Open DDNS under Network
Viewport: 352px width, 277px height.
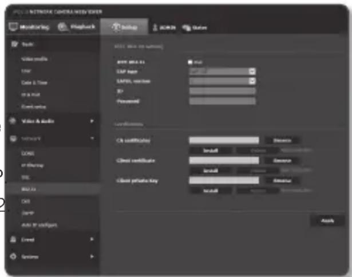pos(27,153)
